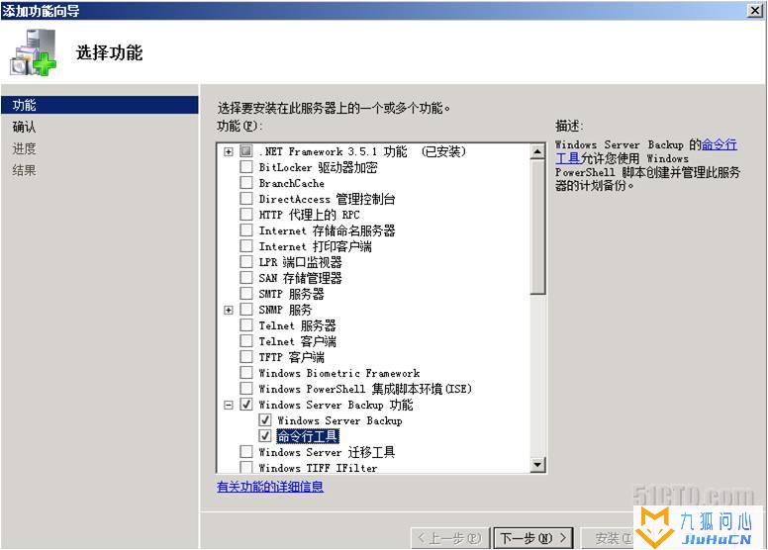Viewport: 768px width, 550px height.
Task: Select Windows TIFF IFilter row text
Action: tap(318, 468)
